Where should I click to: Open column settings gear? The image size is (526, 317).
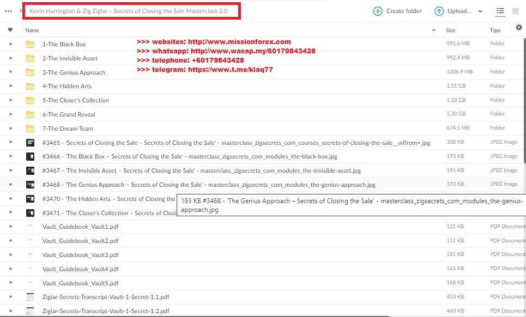pos(518,27)
